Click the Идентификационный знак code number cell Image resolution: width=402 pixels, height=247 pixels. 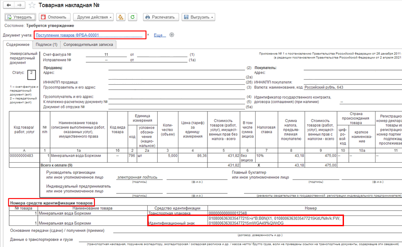pos(276,221)
